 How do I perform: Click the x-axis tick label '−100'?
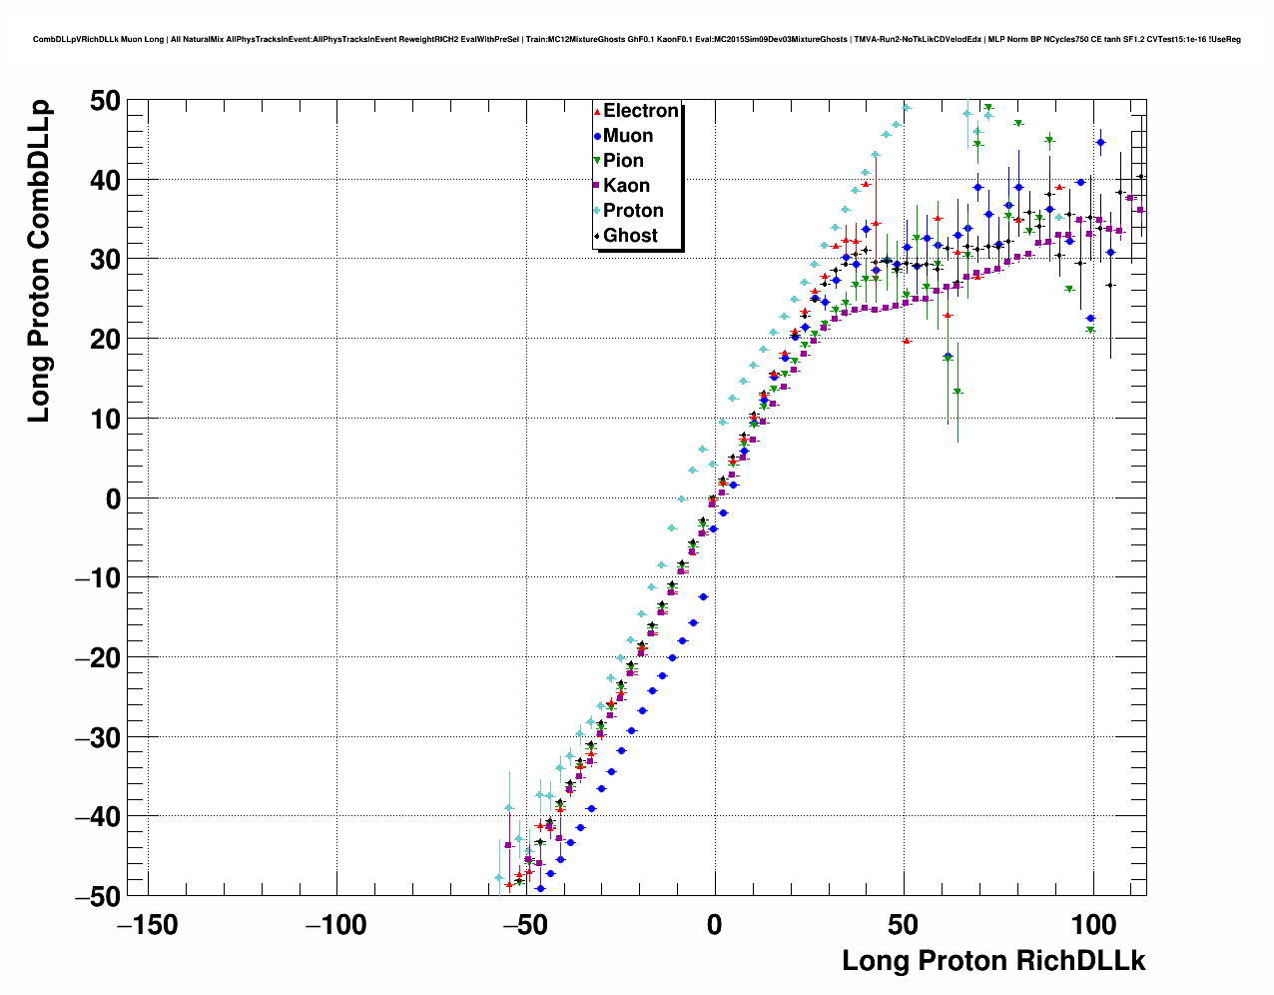tap(336, 925)
